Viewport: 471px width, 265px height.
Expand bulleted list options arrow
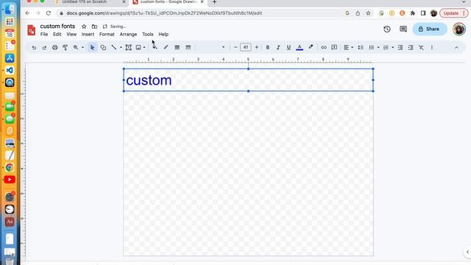point(378,47)
